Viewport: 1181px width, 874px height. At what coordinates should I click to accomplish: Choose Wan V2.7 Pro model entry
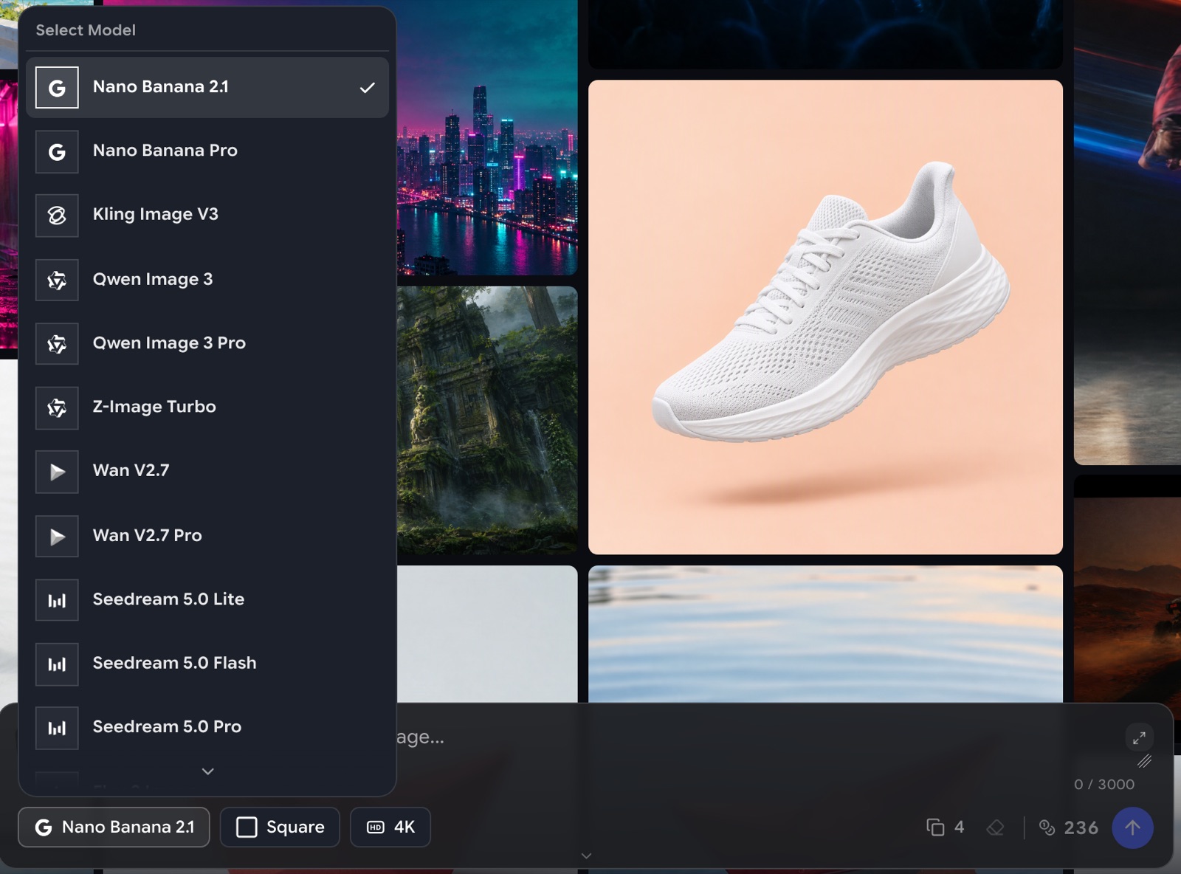point(207,536)
